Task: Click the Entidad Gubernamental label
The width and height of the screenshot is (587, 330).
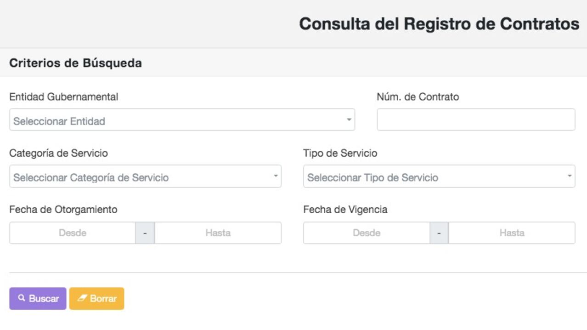Action: tap(63, 97)
